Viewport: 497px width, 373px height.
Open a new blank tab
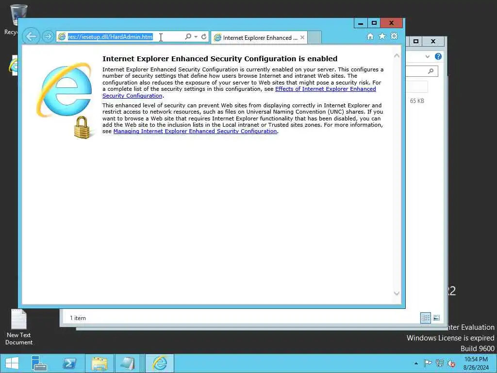click(x=315, y=37)
